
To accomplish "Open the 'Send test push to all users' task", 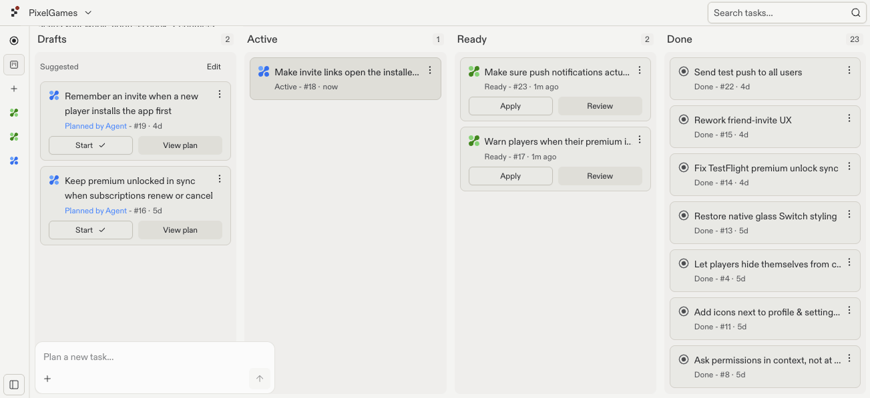I will (x=748, y=72).
